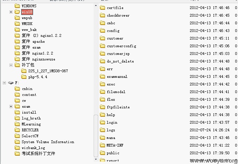Image resolution: width=238 pixels, height=164 pixels.
Task: Select install folder under F:
Action: coord(29,112)
